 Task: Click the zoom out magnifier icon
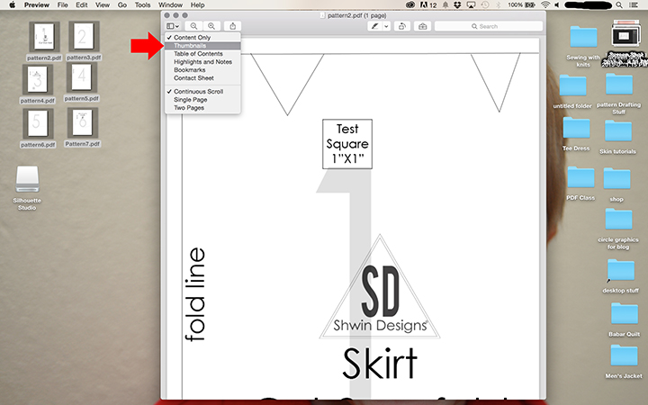[193, 26]
